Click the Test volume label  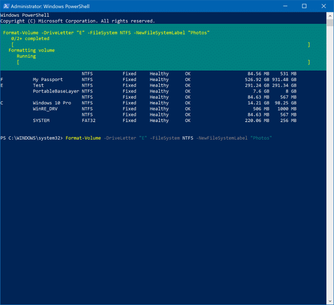tap(38, 85)
